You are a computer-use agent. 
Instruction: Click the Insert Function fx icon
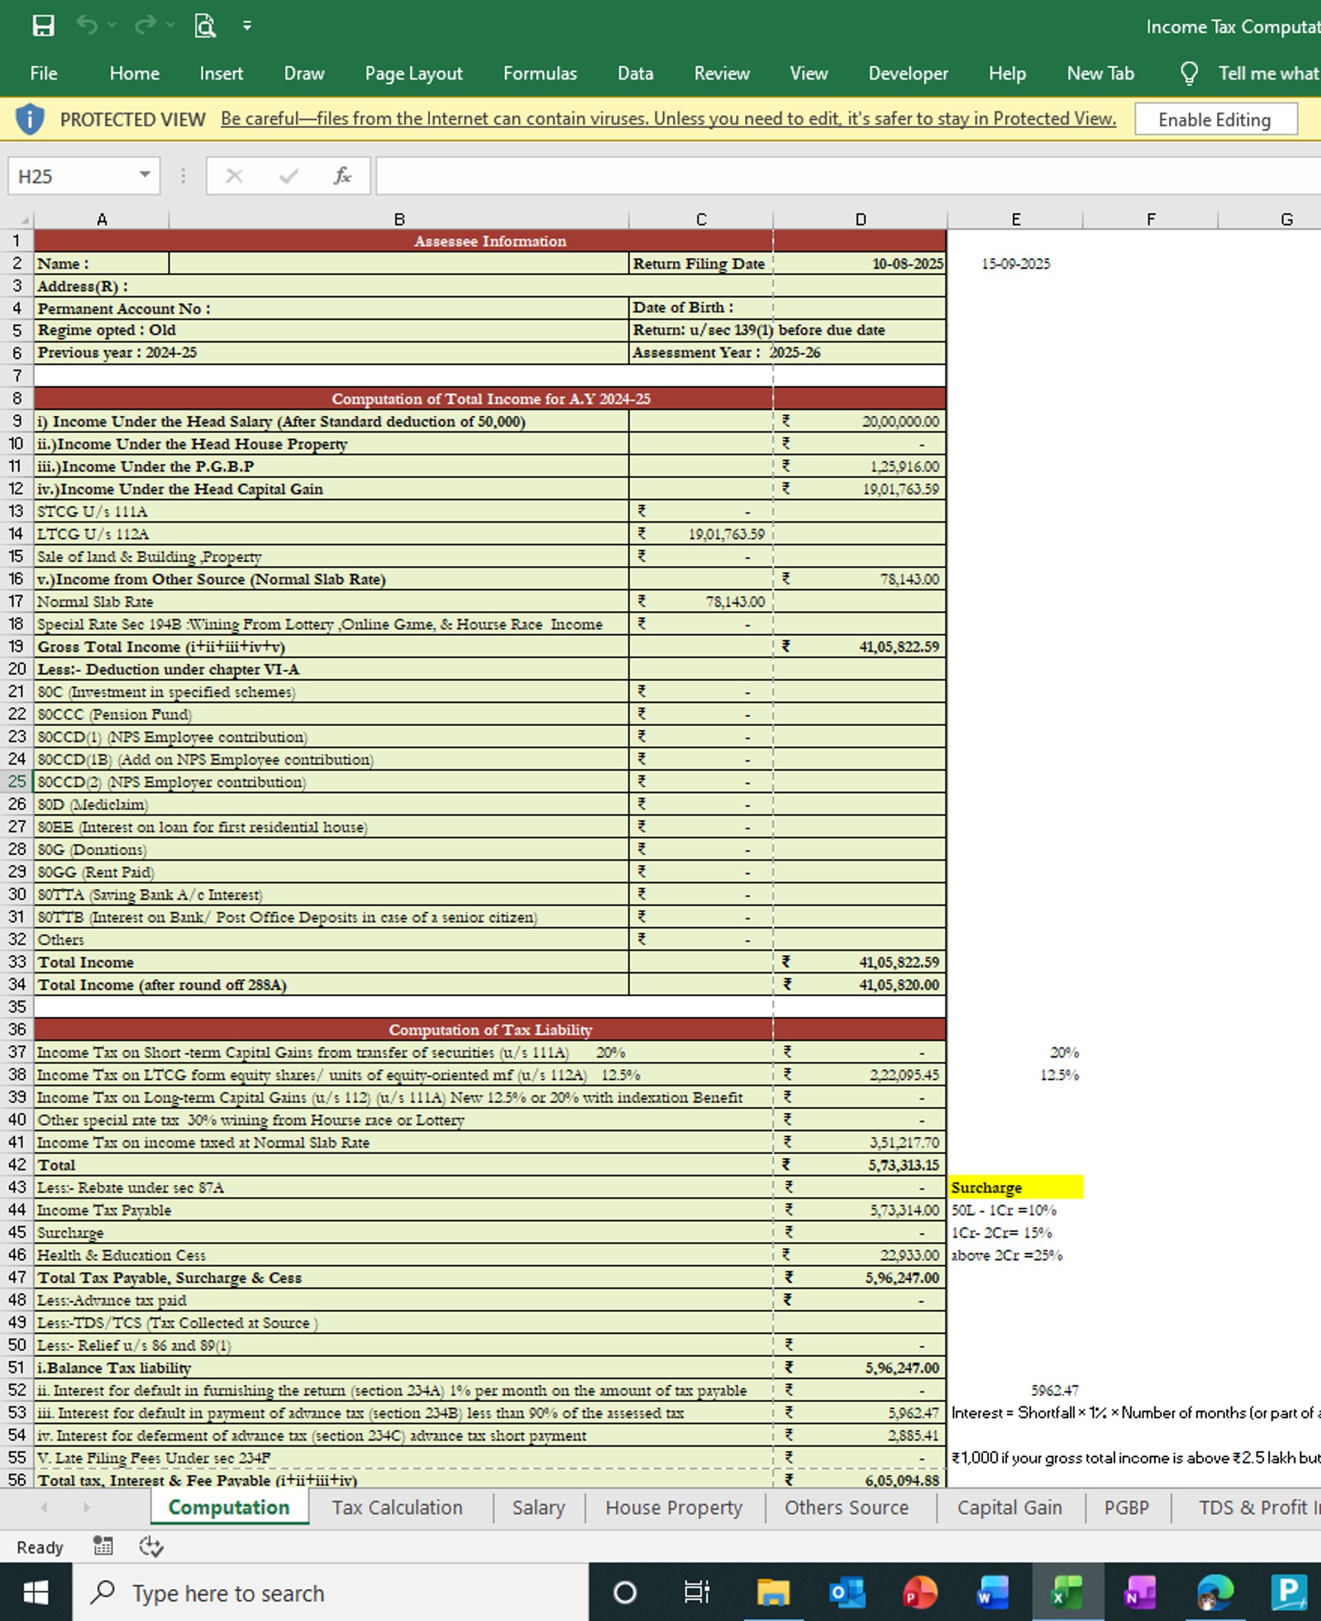[x=342, y=176]
